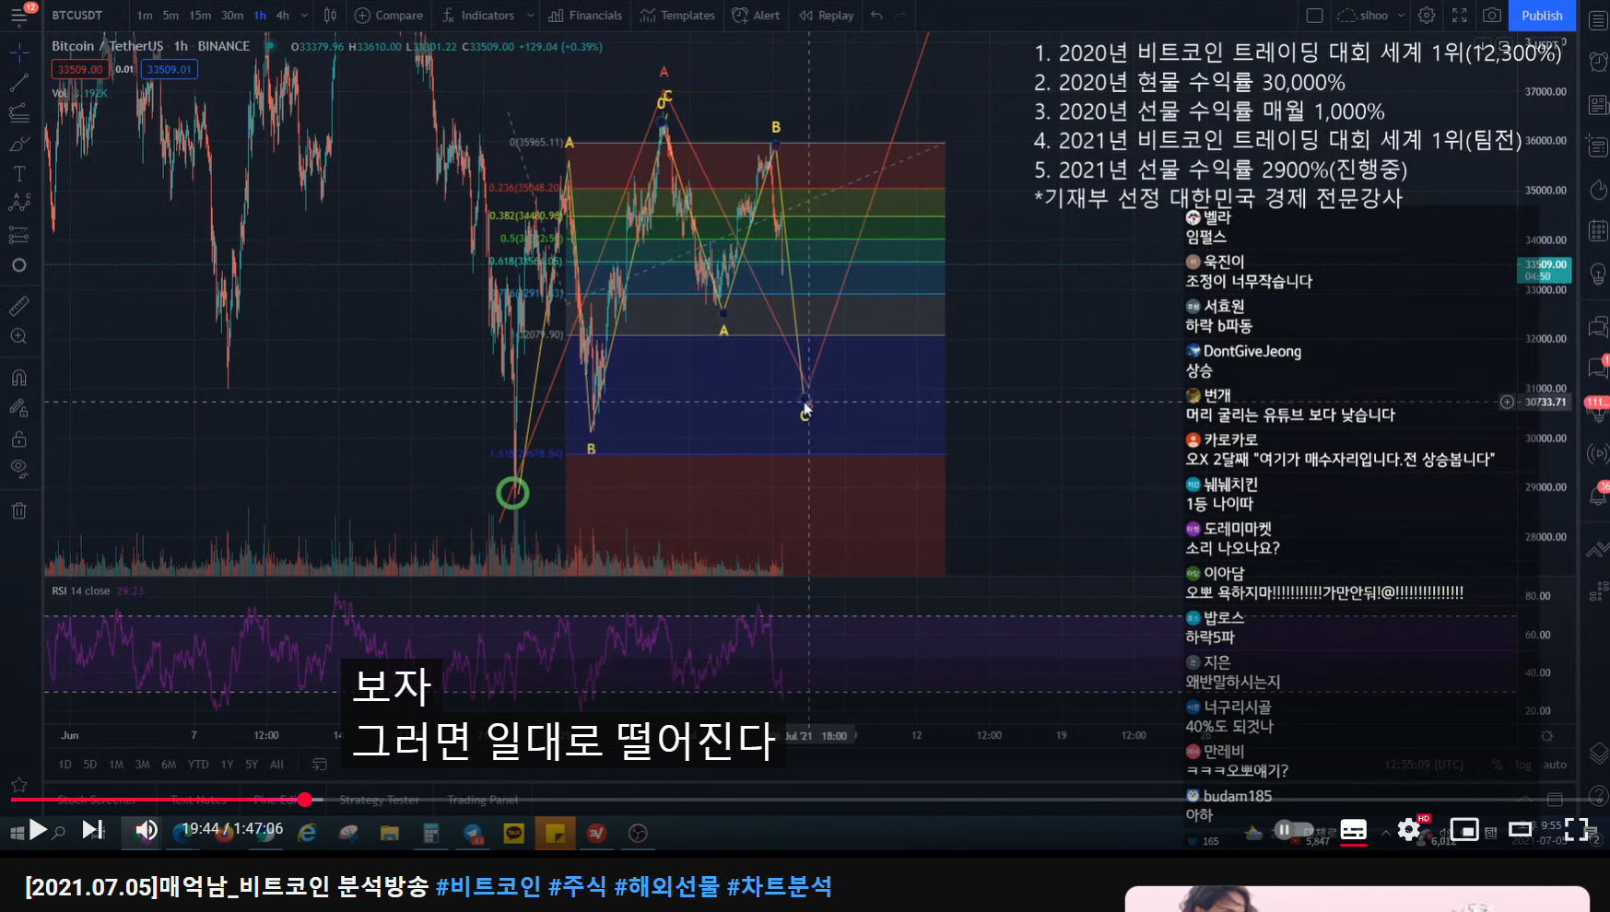Open YouTube player settings gear
The height and width of the screenshot is (912, 1610).
tap(1409, 830)
